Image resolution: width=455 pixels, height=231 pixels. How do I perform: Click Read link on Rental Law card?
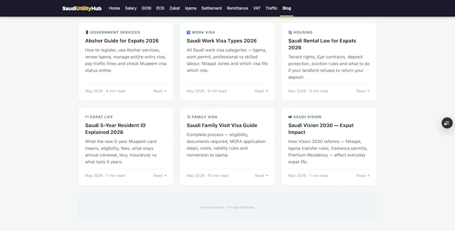click(363, 91)
